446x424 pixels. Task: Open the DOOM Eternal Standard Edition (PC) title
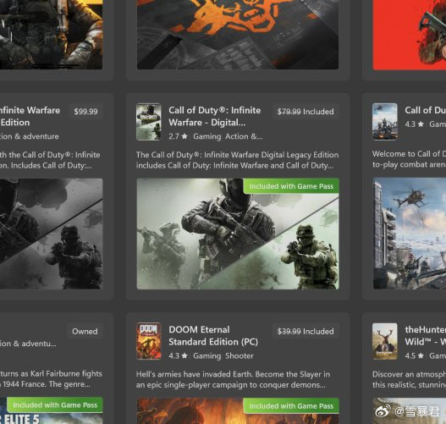(213, 335)
